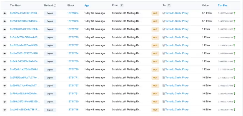Open transaction hash 0xcb091c5920c9a78817
Screen dimensions: 243x116
pyautogui.click(x=25, y=110)
